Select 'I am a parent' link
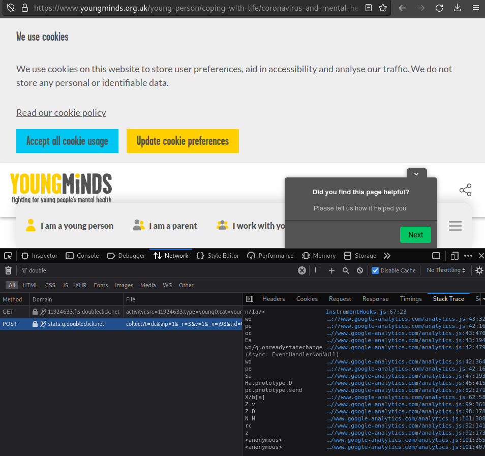485x456 pixels. [165, 226]
